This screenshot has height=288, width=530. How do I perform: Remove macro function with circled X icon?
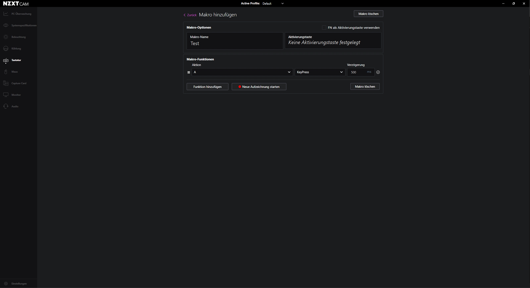coord(378,72)
